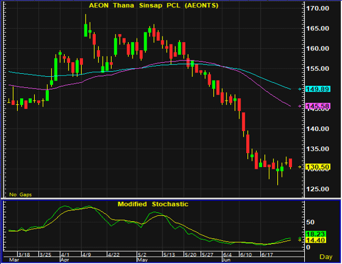Click the Day timeframe label
Viewport: 342px width, 264px height.
point(326,257)
